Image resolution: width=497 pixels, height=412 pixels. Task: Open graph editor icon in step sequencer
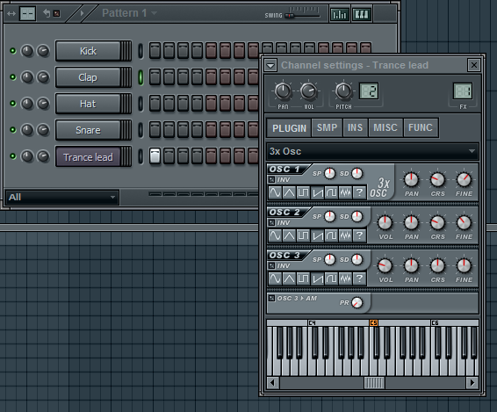340,14
